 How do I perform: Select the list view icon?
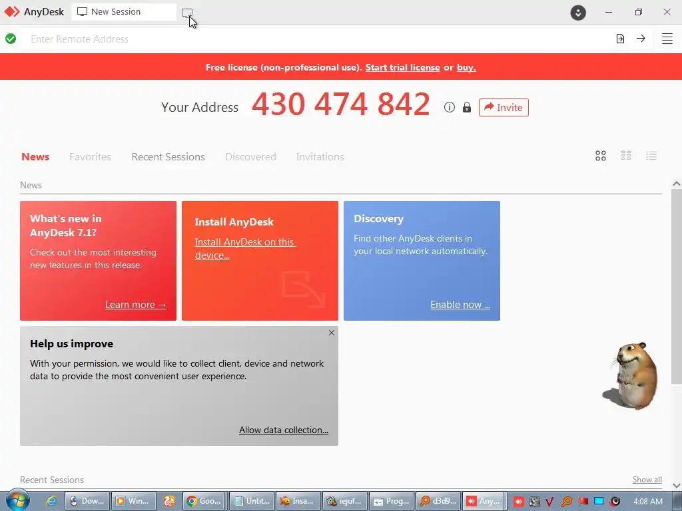click(x=651, y=156)
